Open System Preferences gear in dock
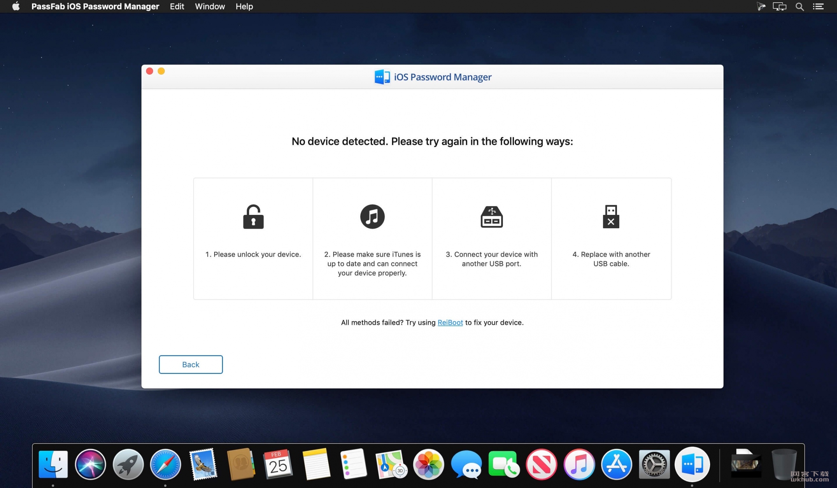The width and height of the screenshot is (837, 488). coord(654,464)
